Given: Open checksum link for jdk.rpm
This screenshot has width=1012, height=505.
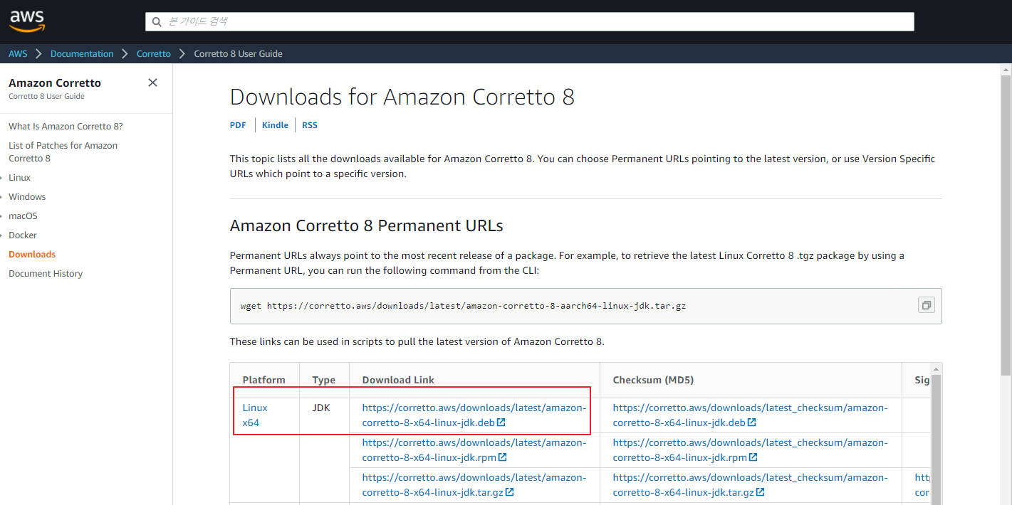Looking at the screenshot, I should [751, 450].
